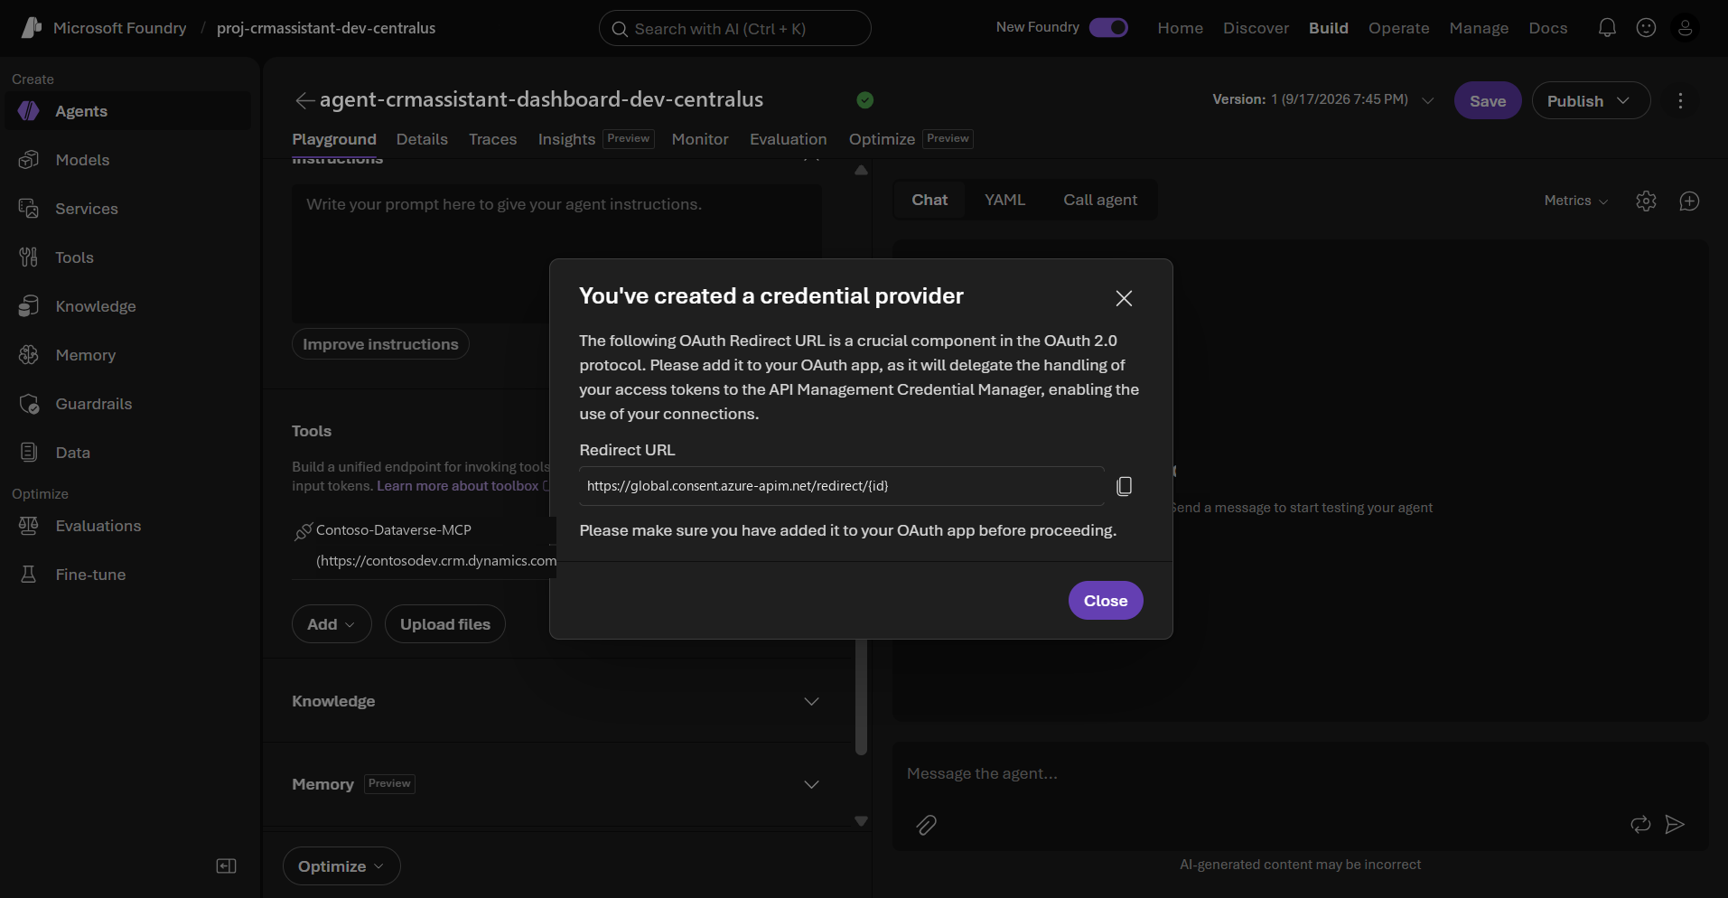Open the user account avatar
The height and width of the screenshot is (898, 1728).
1686,28
